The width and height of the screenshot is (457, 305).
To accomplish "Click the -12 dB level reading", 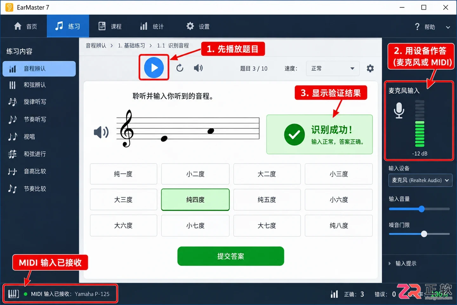I will pyautogui.click(x=420, y=153).
